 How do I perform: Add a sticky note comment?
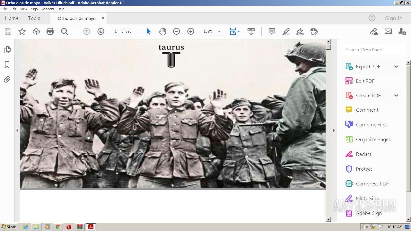tap(272, 31)
